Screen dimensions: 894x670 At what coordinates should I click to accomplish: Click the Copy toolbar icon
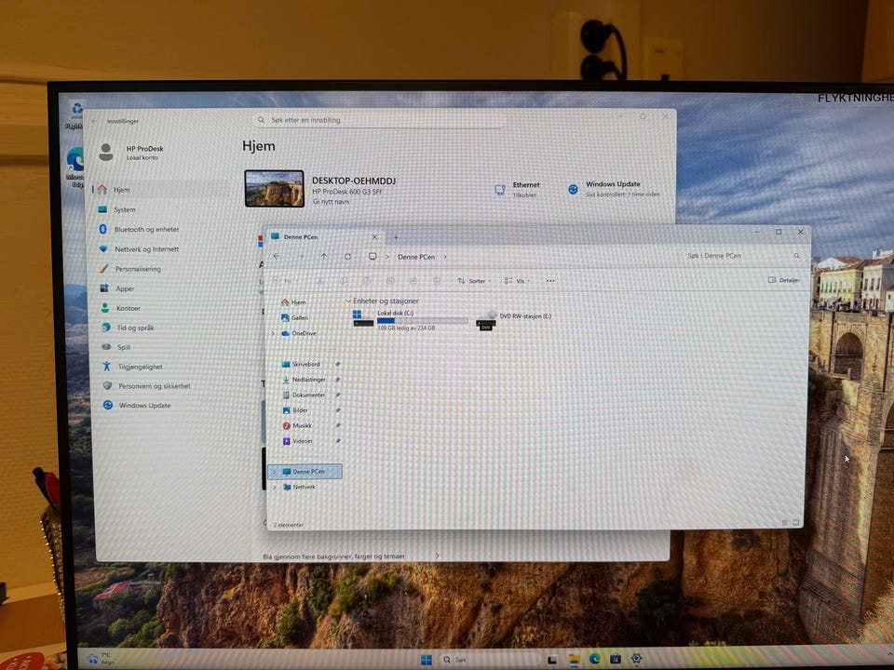344,280
